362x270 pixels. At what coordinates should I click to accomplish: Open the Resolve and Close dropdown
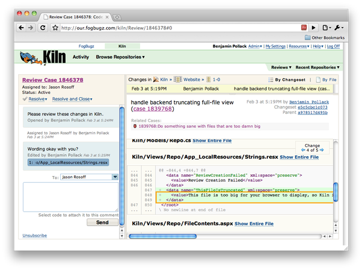[x=72, y=99]
